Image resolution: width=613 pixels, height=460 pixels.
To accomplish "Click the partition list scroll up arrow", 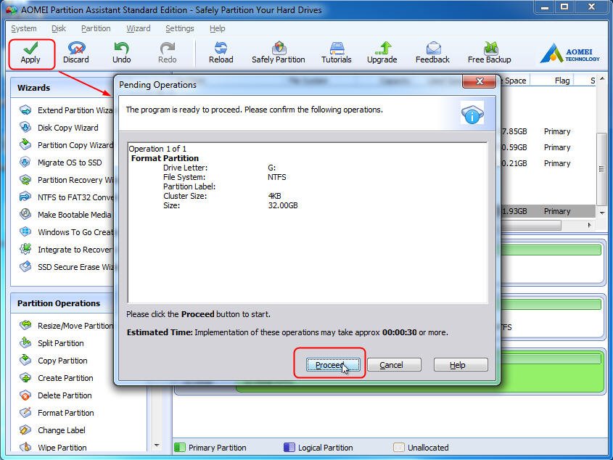I will 602,81.
